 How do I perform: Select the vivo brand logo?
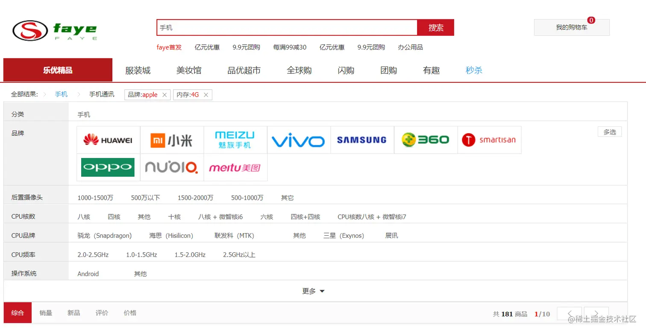(299, 140)
